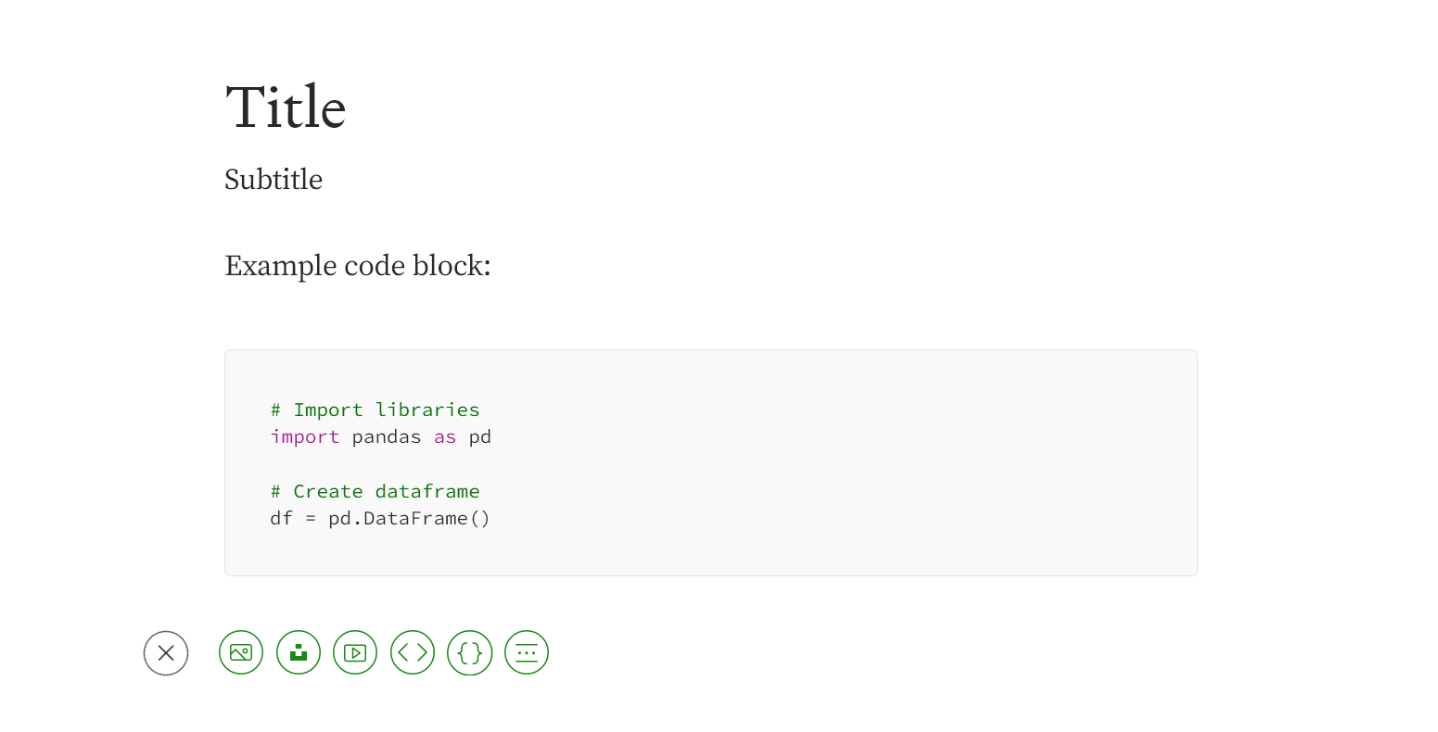Click the 'as' keyword in code block
Viewport: 1438px width, 732px height.
445,436
